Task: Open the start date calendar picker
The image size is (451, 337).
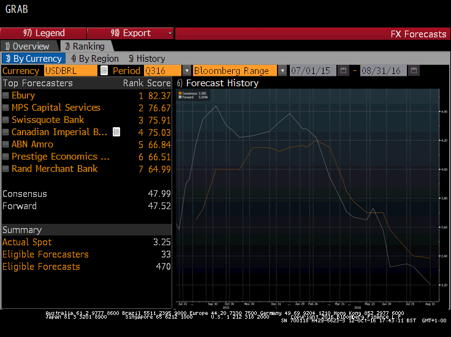Action: (343, 70)
